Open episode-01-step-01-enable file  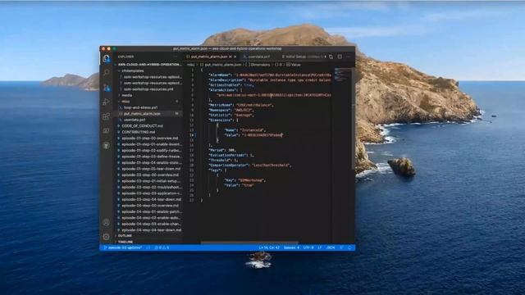tap(151, 144)
